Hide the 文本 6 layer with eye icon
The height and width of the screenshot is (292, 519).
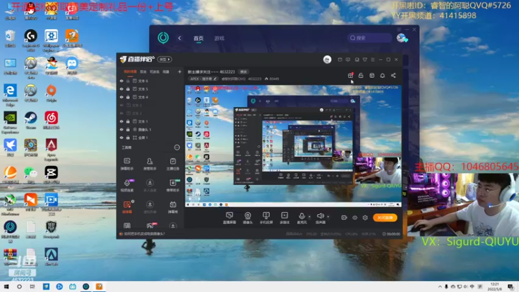(x=121, y=80)
